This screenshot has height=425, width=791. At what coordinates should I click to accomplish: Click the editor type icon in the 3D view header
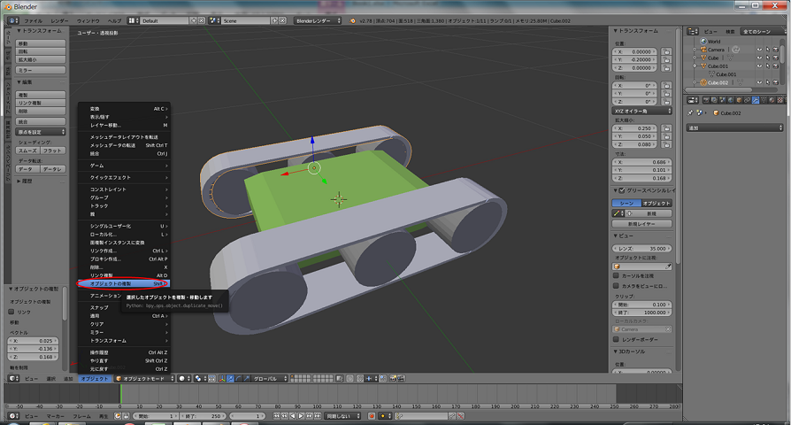12,378
